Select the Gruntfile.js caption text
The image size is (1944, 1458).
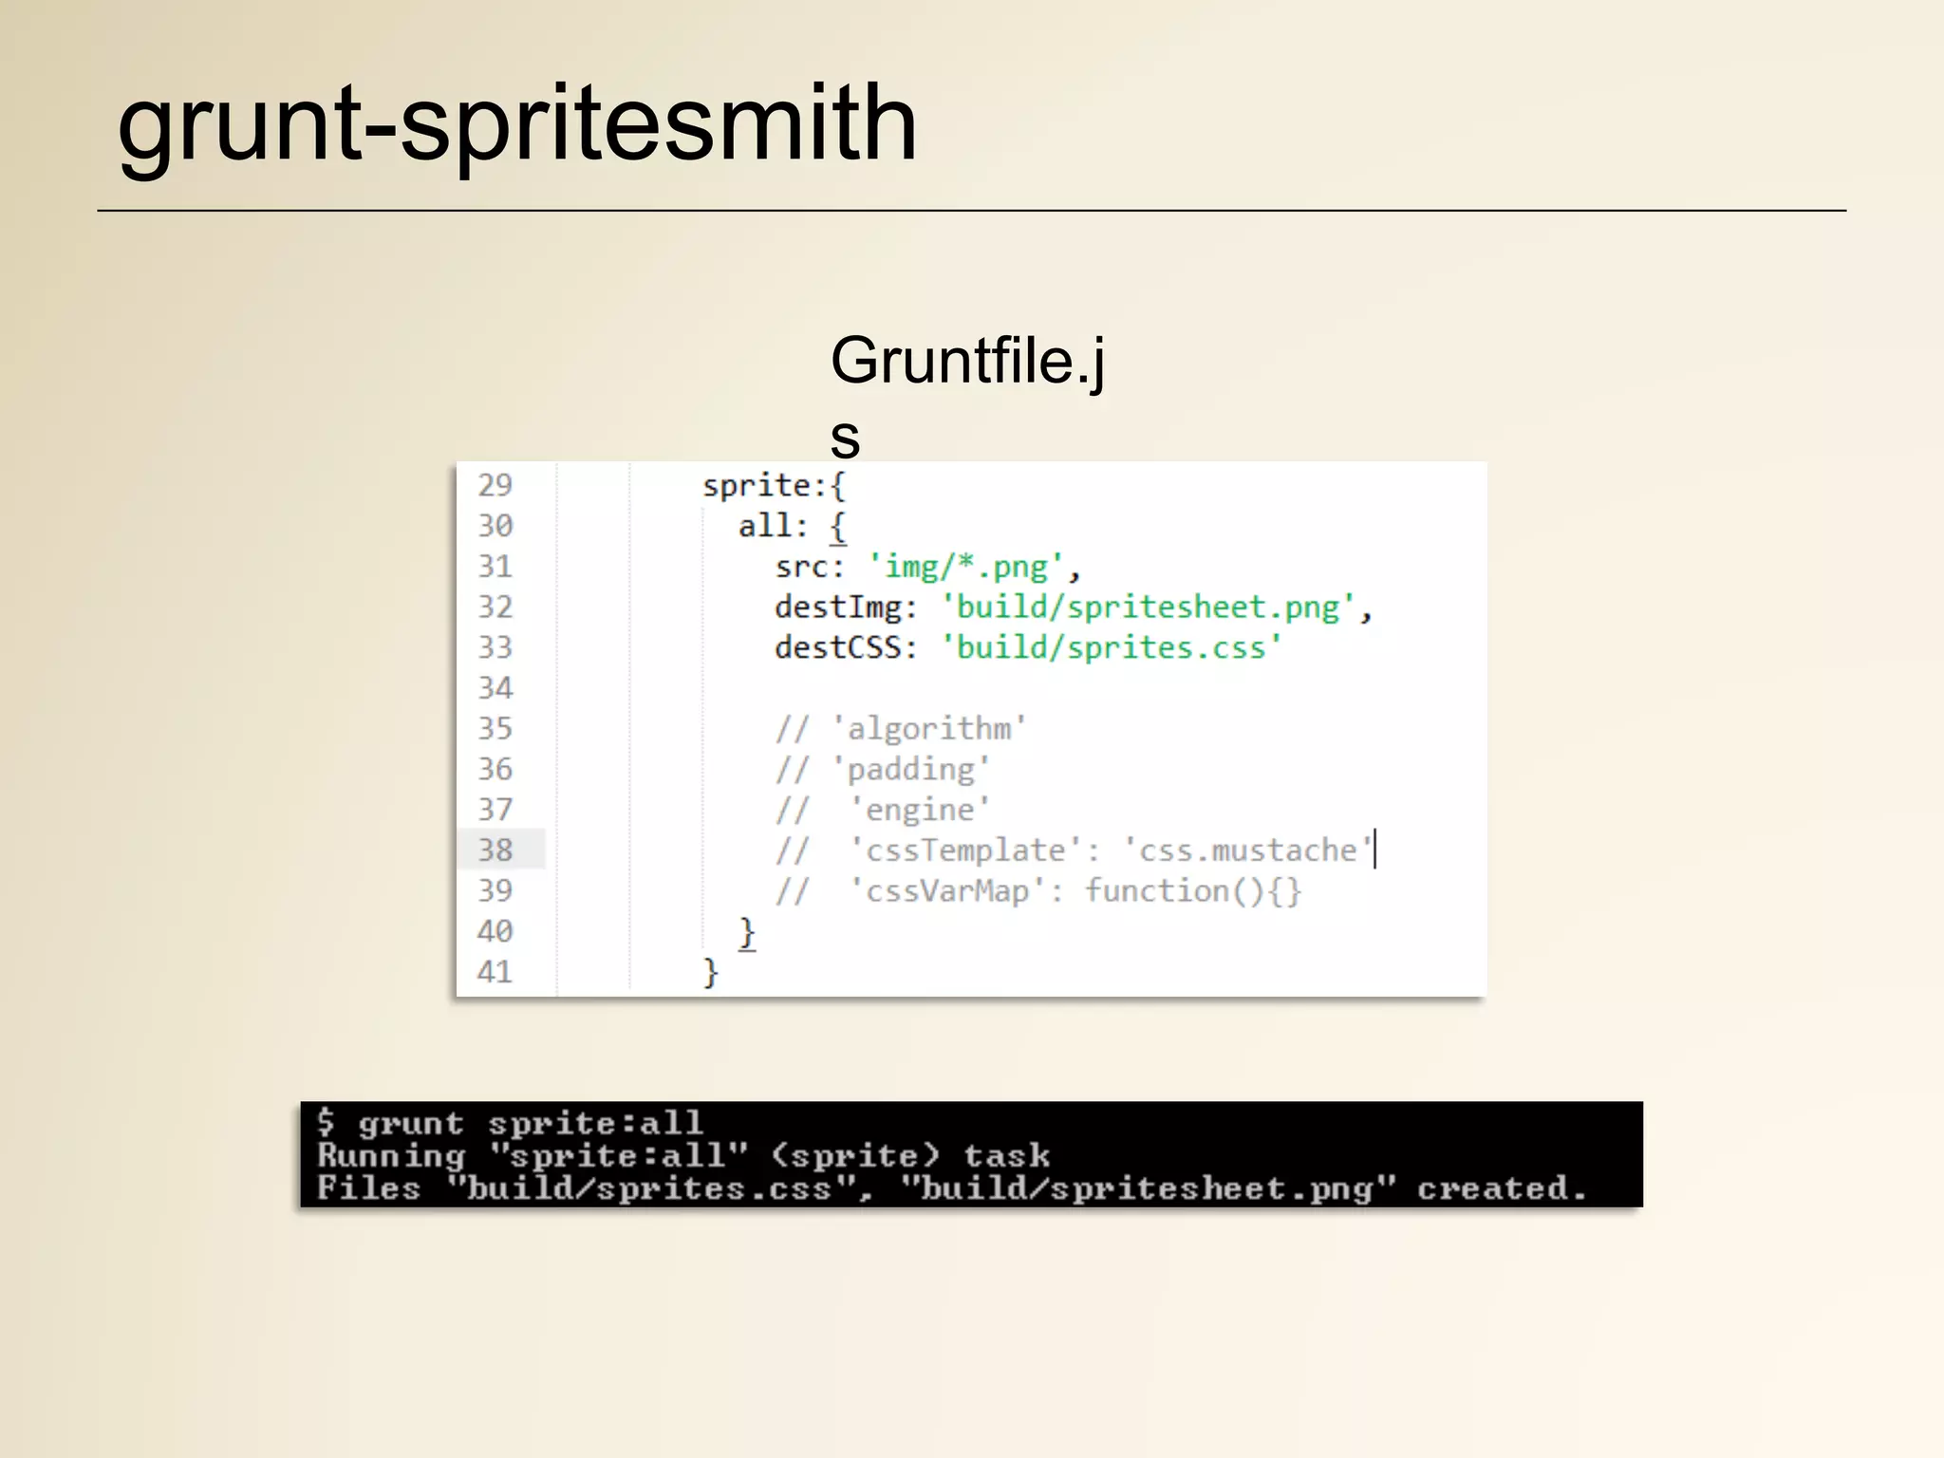click(967, 397)
